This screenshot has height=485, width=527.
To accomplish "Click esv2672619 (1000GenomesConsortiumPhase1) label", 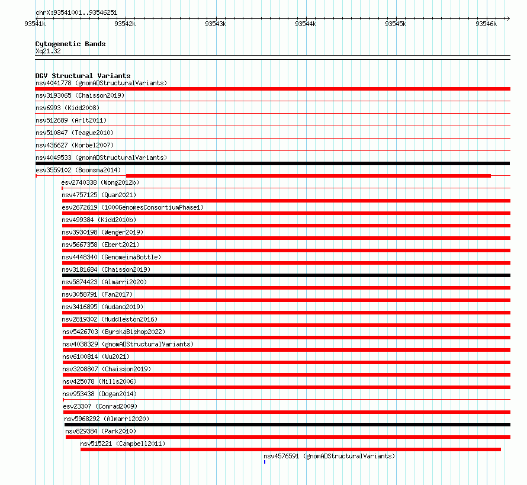I will [133, 207].
